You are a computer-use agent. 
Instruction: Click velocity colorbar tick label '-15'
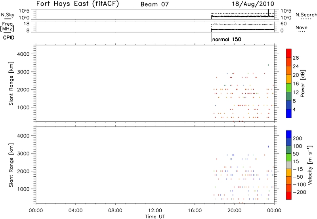[x=298, y=169]
